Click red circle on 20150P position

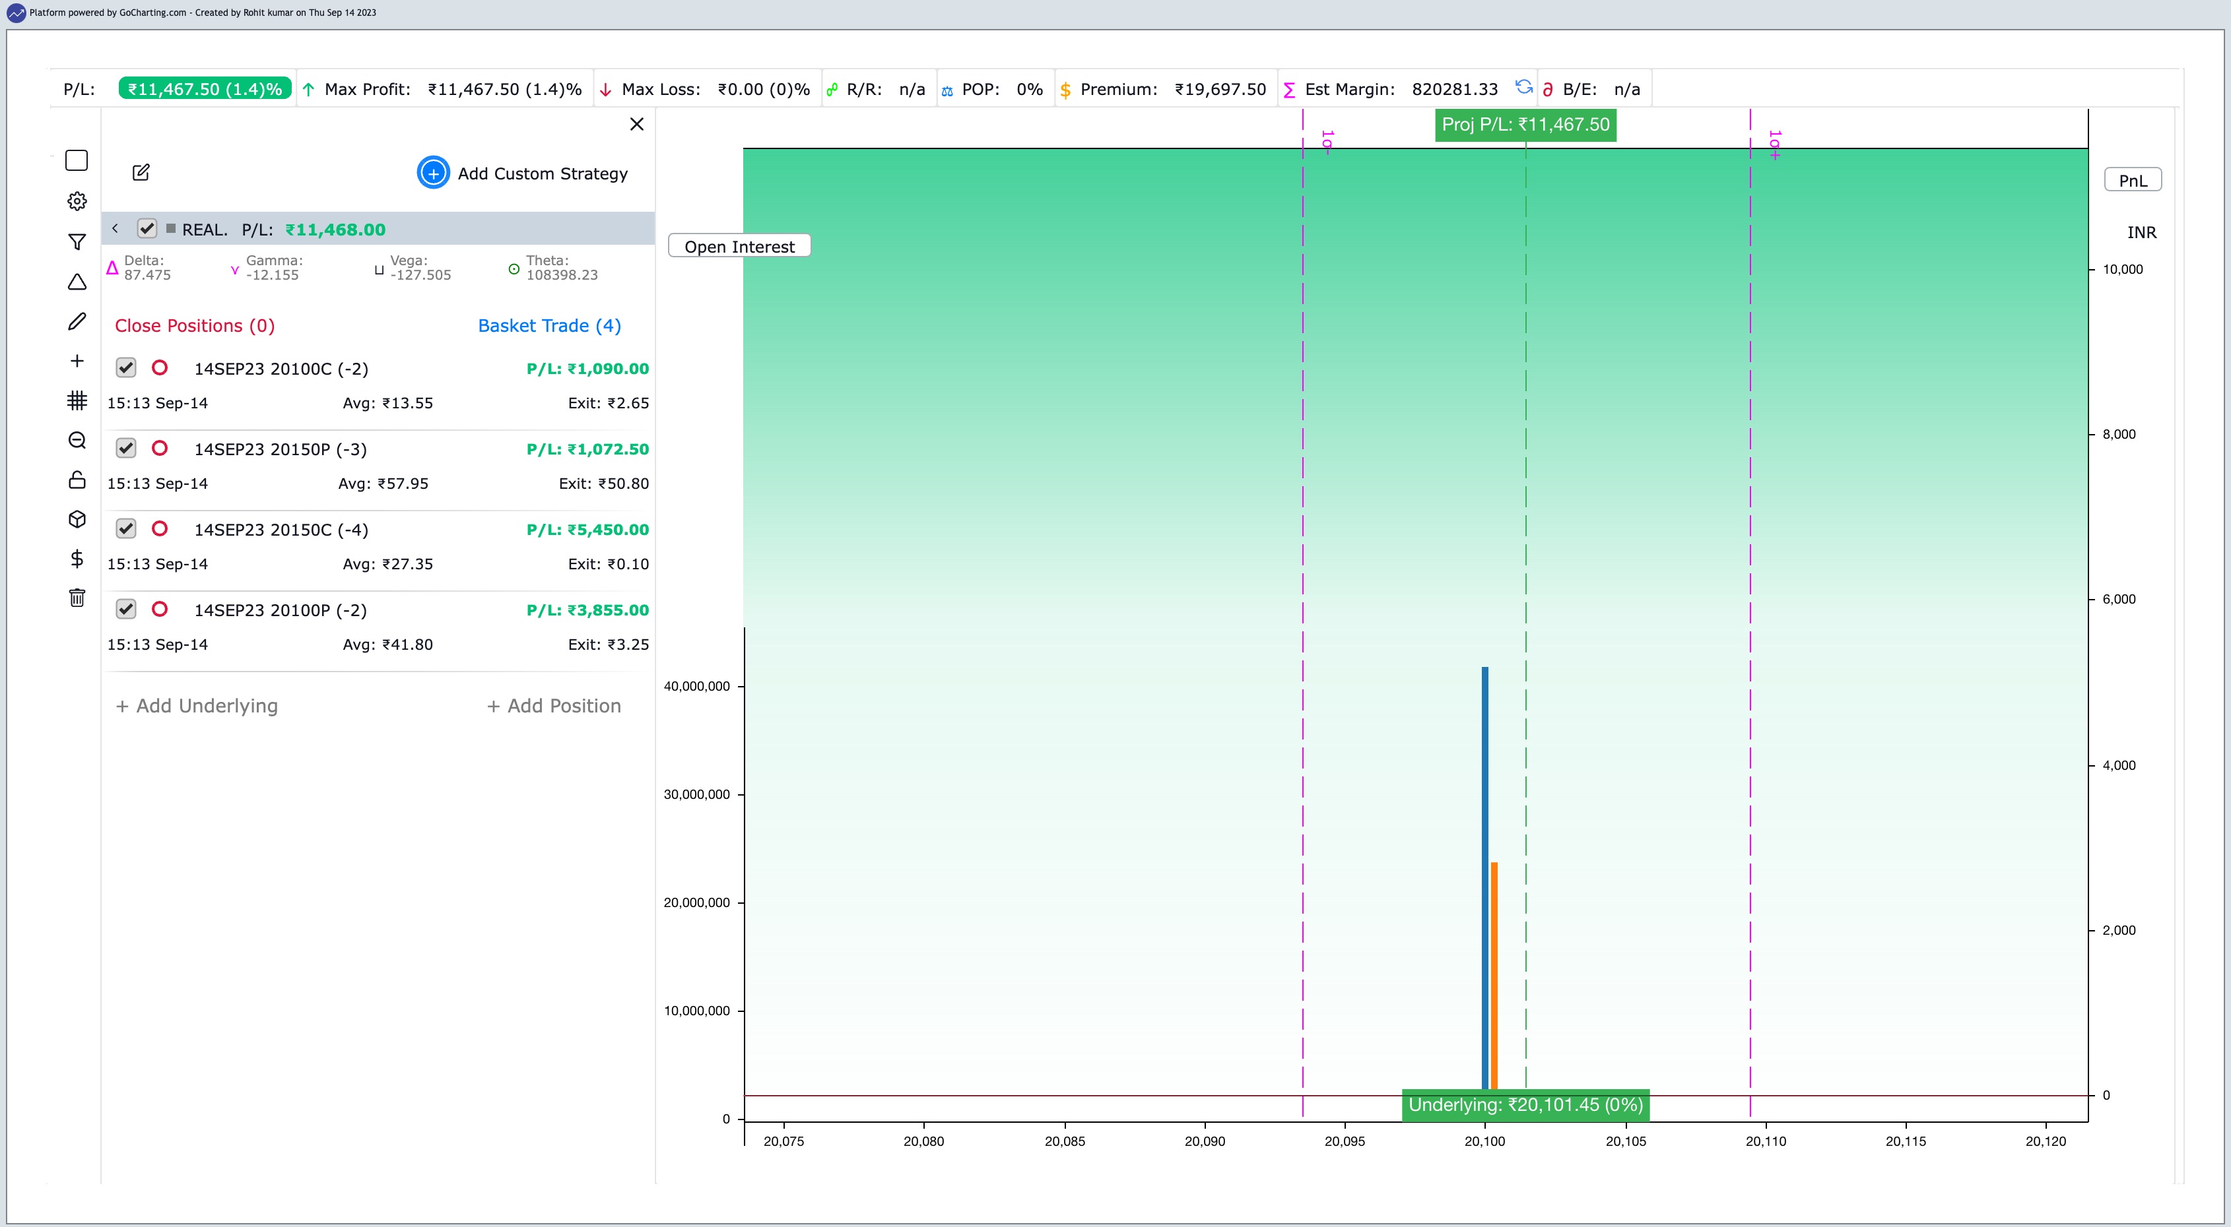pyautogui.click(x=159, y=448)
